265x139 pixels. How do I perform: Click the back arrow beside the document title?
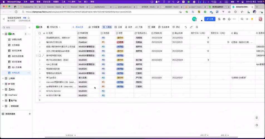point(4,19)
